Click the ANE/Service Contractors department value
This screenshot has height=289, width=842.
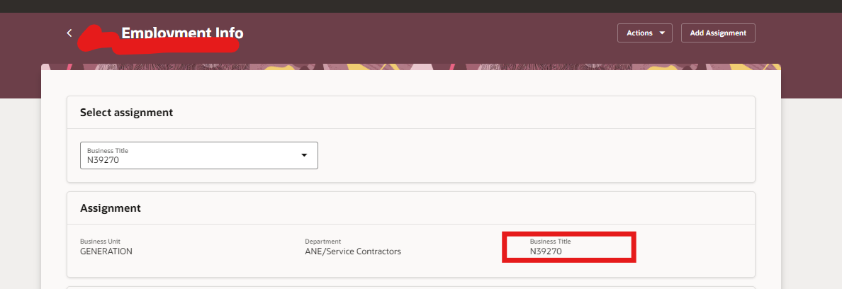[x=353, y=251]
